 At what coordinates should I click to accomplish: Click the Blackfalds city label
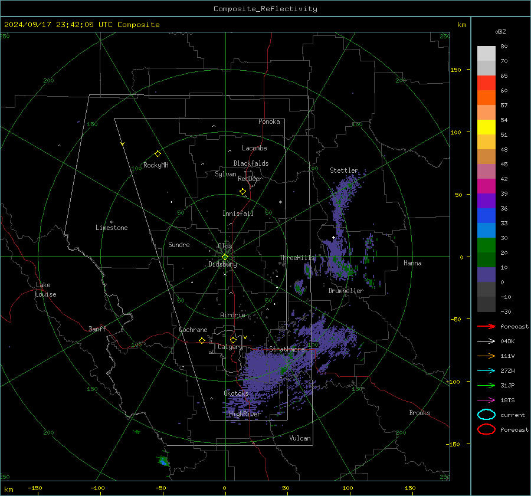(x=251, y=163)
